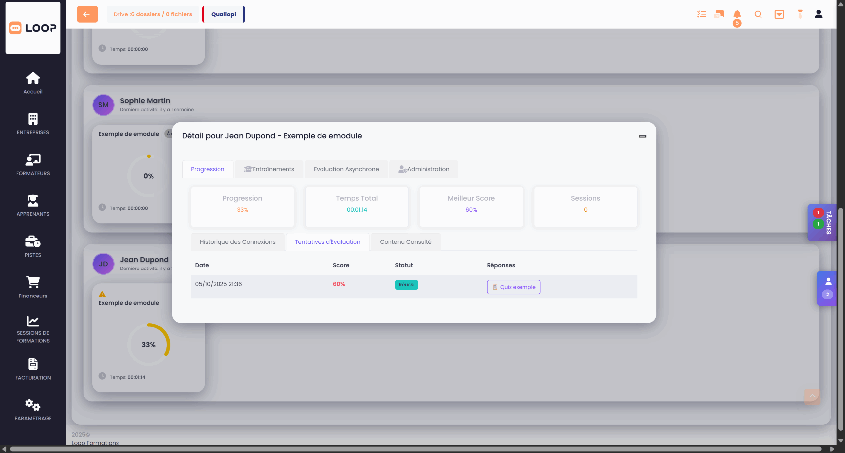Image resolution: width=845 pixels, height=453 pixels.
Task: Open the FORMATEURS sidebar section
Action: 33,164
